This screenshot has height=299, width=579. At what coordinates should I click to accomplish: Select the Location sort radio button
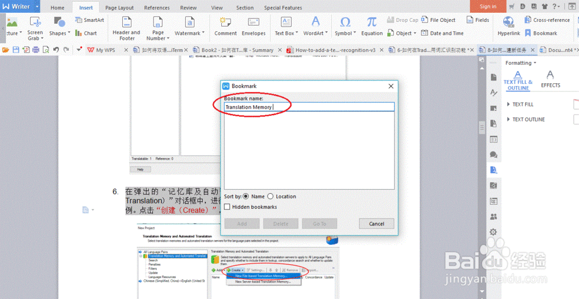pos(270,197)
